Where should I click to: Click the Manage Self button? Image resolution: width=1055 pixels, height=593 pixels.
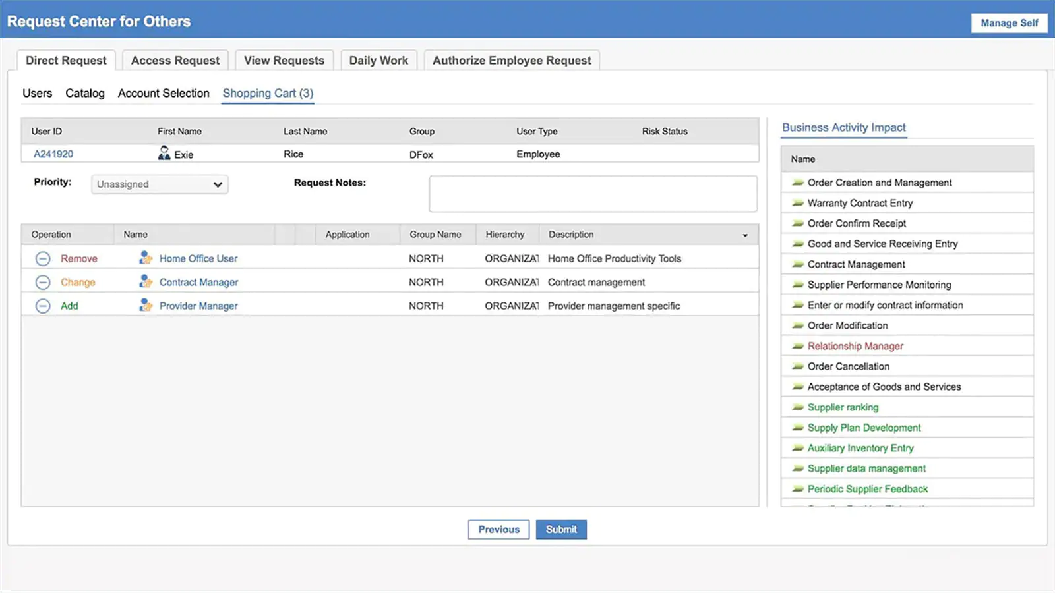pos(1010,23)
